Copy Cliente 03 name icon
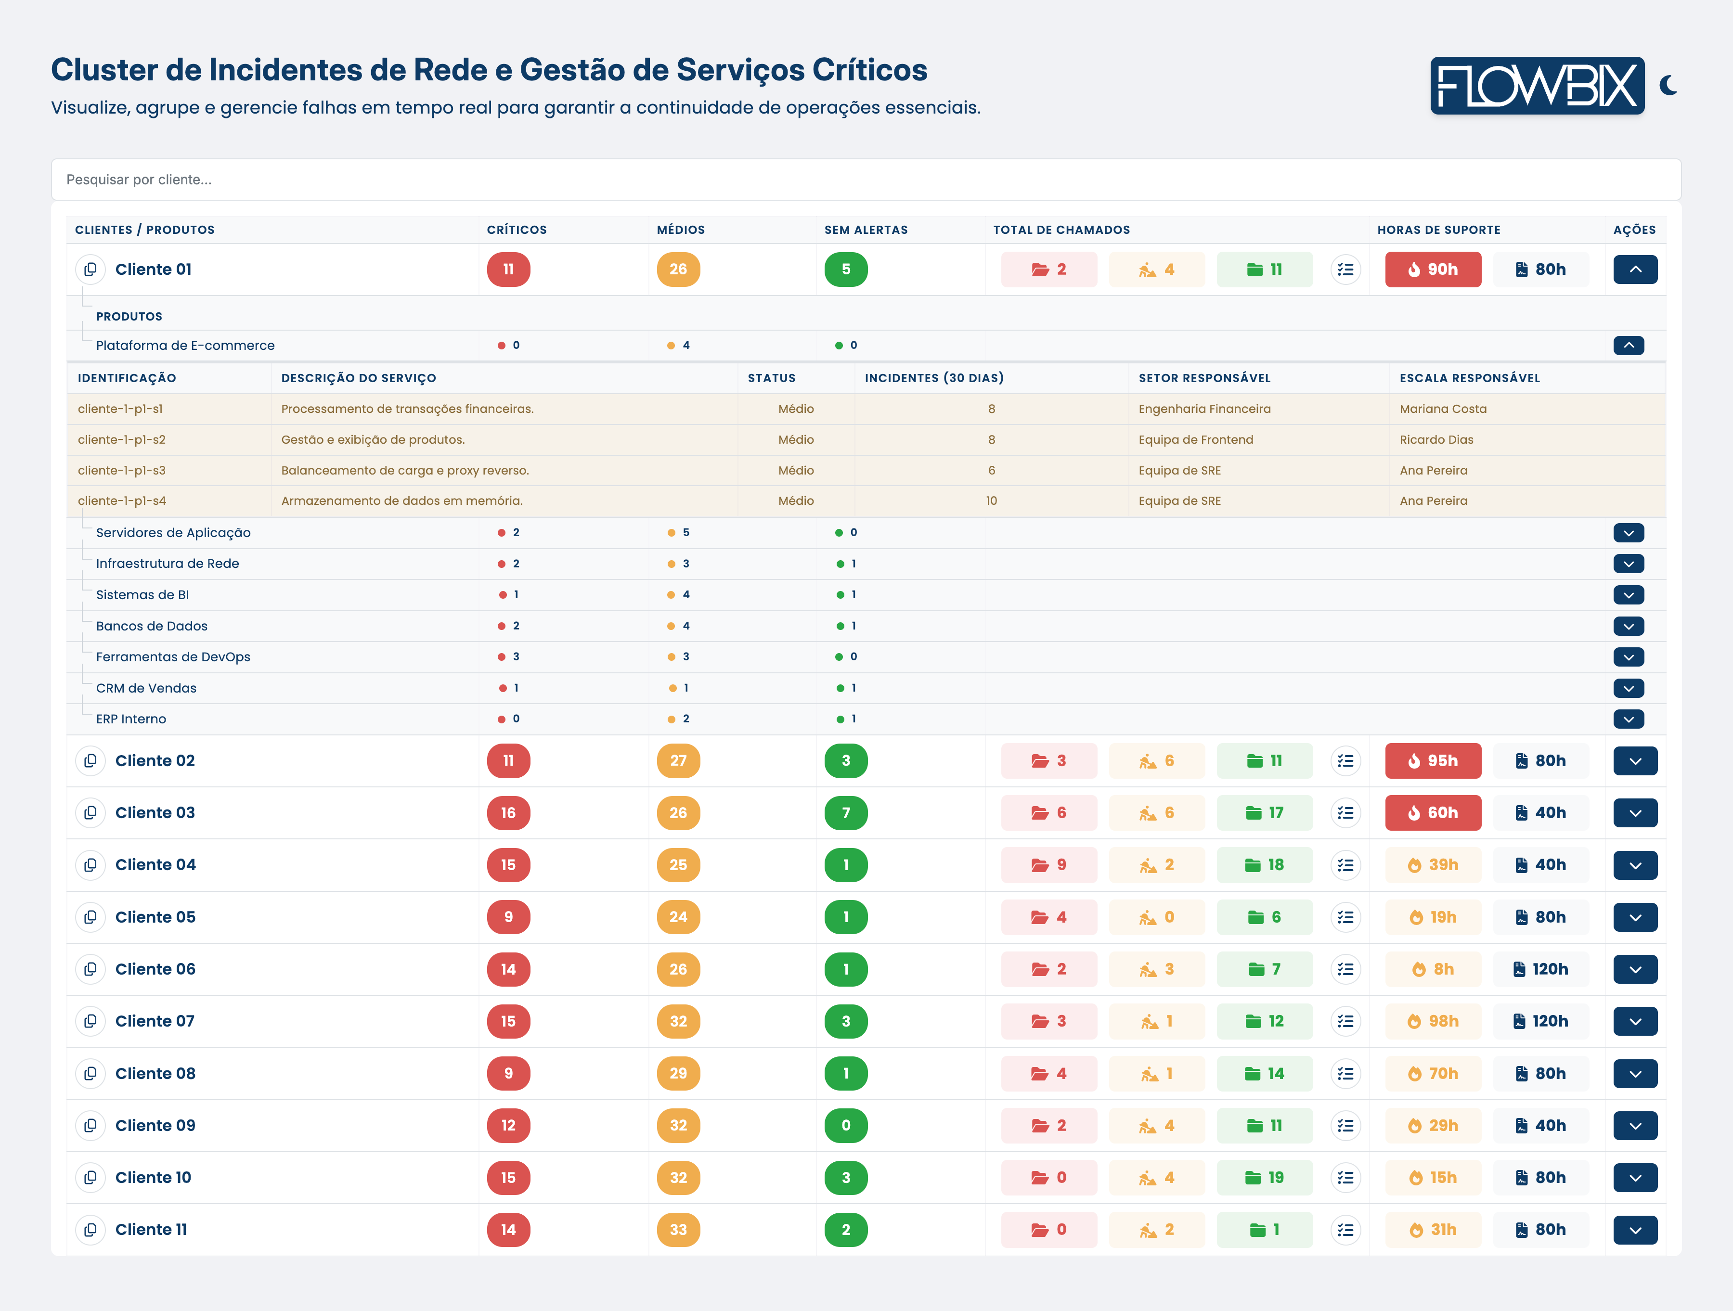The height and width of the screenshot is (1311, 1733). 91,813
